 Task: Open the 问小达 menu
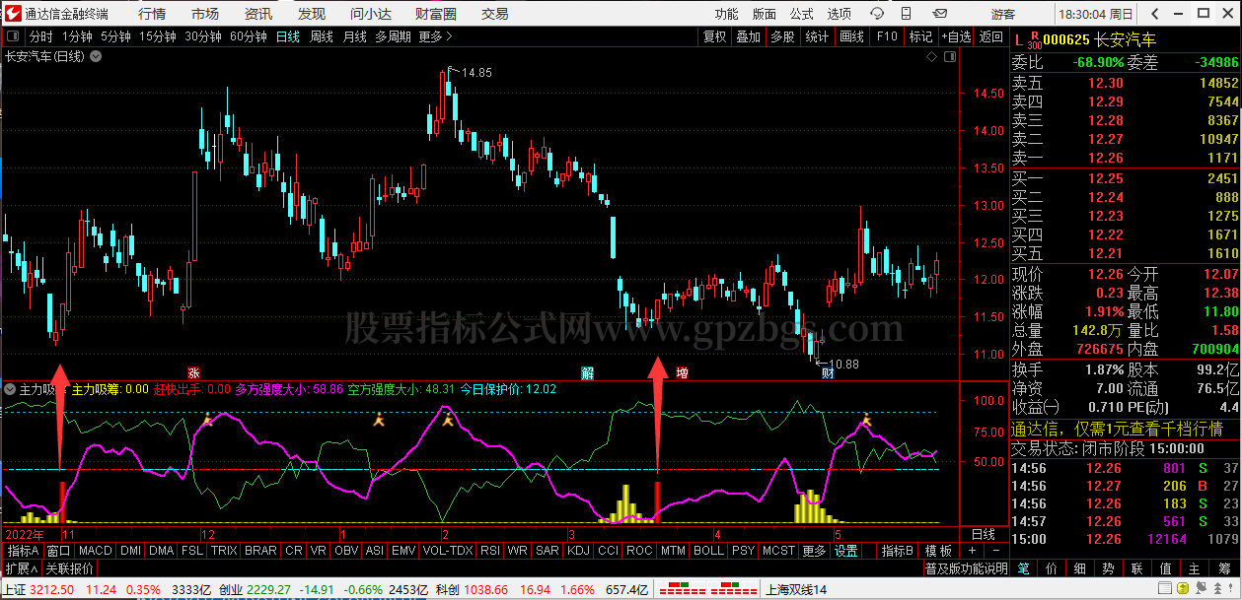click(372, 14)
